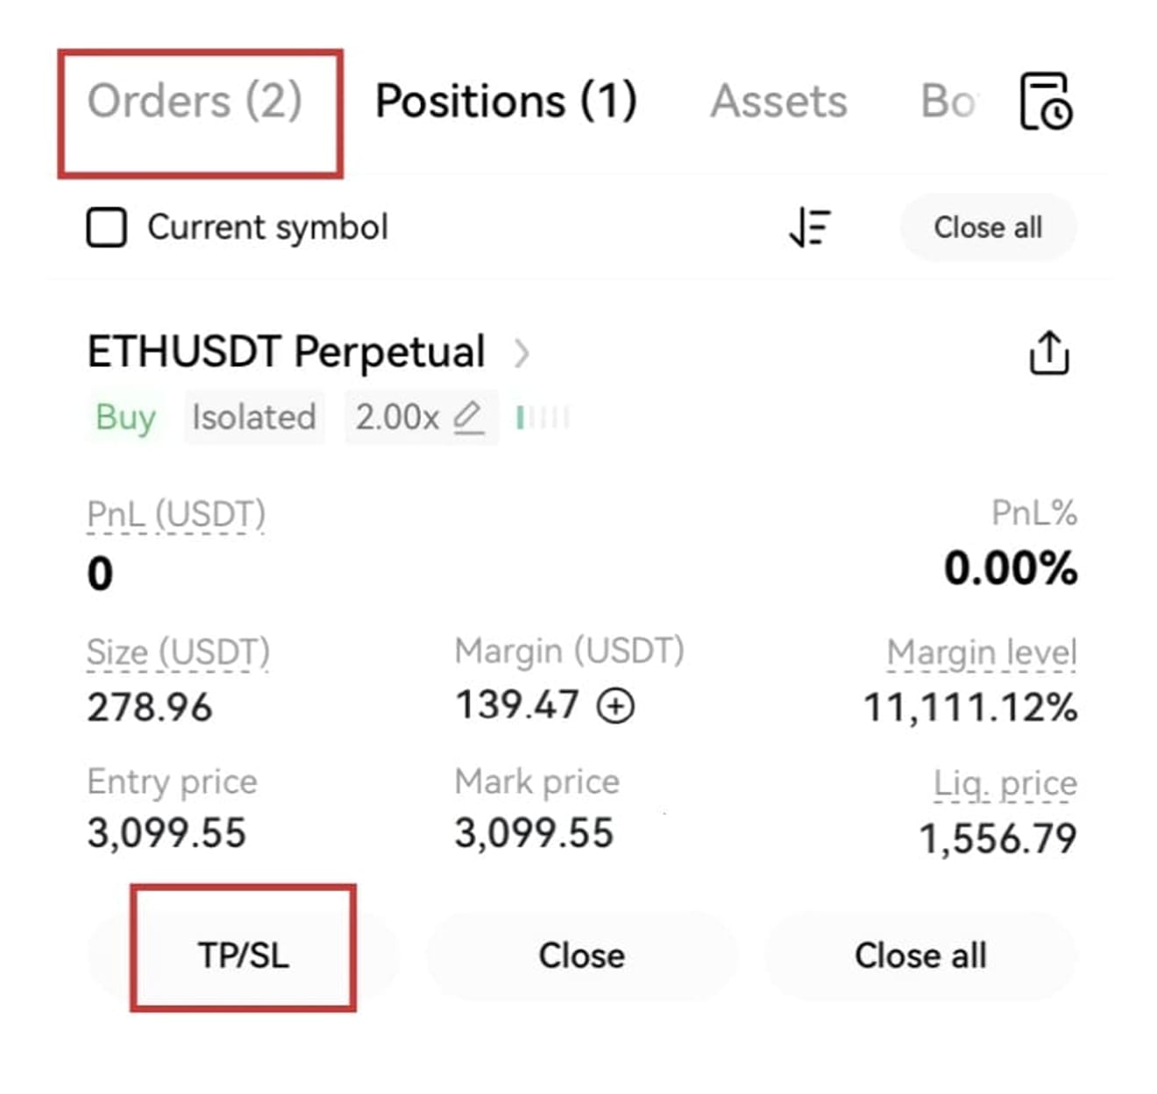This screenshot has height=1094, width=1157.
Task: Open the order history clock icon
Action: click(1047, 102)
